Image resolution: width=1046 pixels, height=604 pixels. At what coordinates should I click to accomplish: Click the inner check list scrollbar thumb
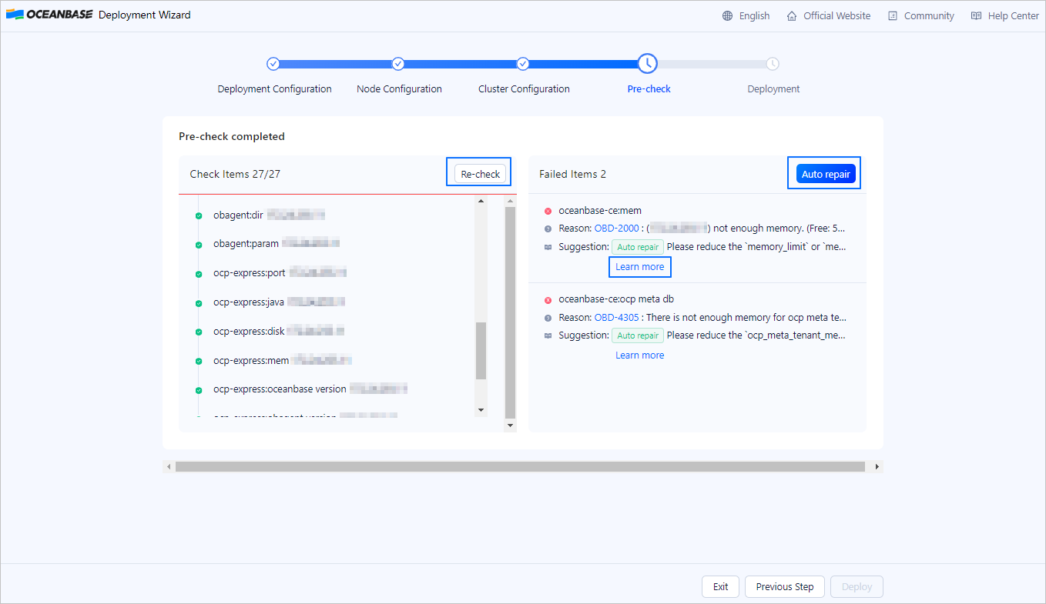point(481,351)
